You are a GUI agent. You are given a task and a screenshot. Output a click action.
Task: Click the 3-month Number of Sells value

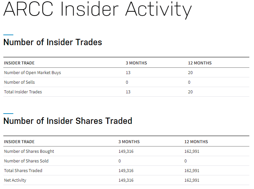(127, 82)
